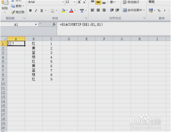Select column G header

coord(122,39)
